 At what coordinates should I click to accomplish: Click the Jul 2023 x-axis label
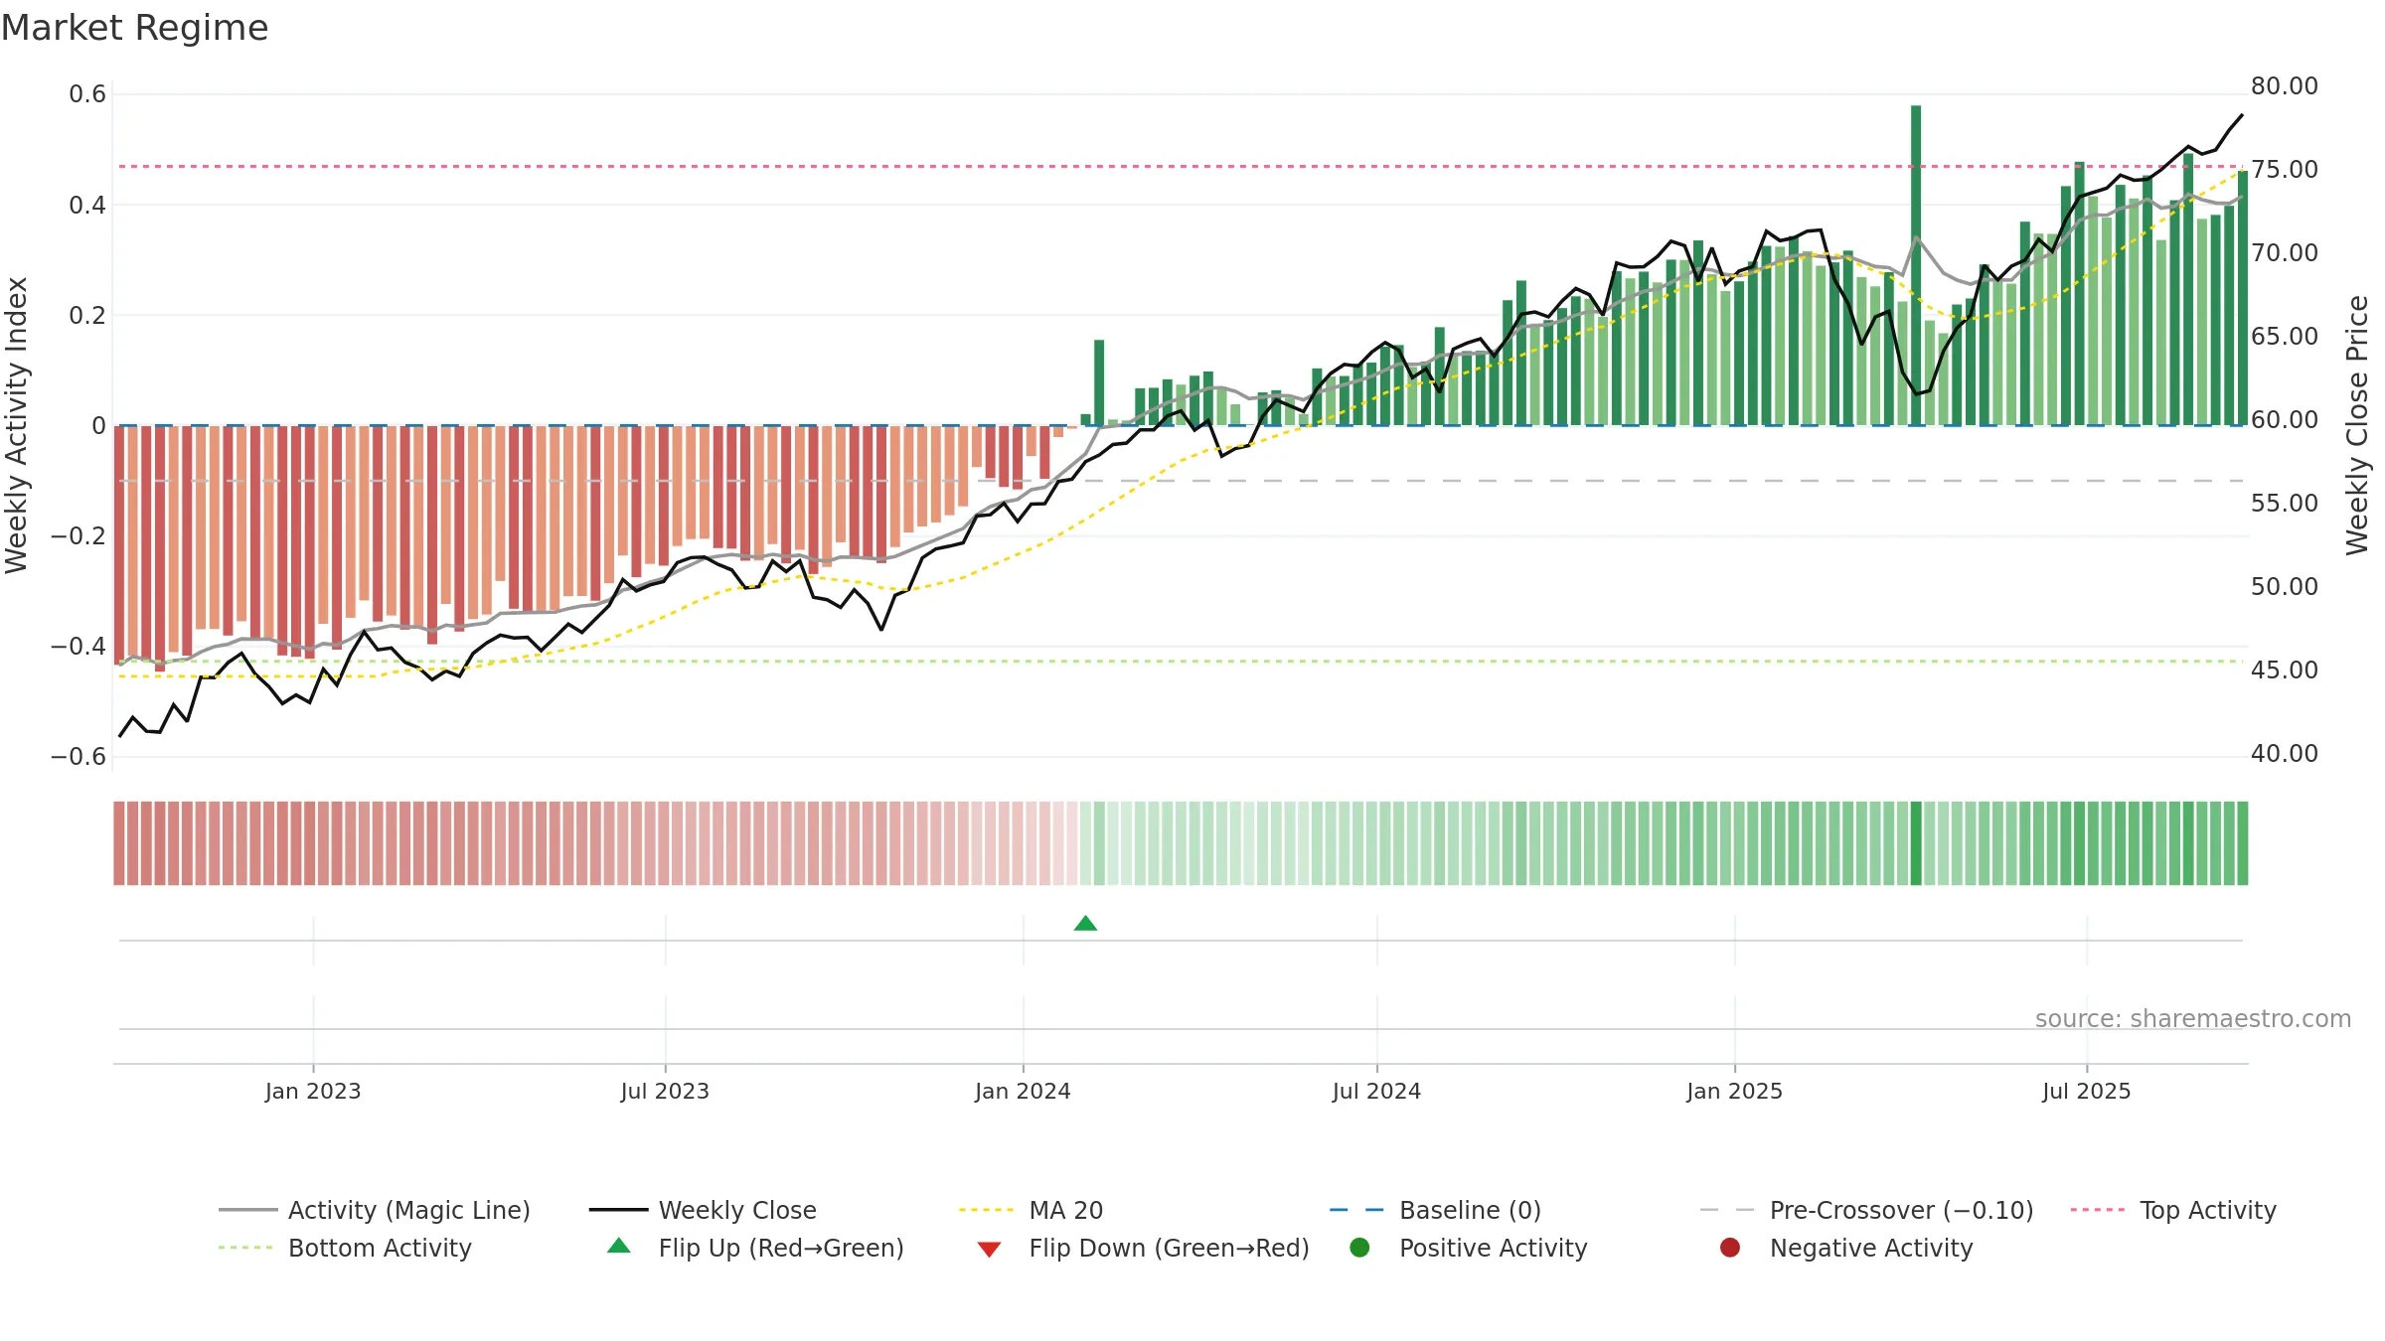point(665,1091)
